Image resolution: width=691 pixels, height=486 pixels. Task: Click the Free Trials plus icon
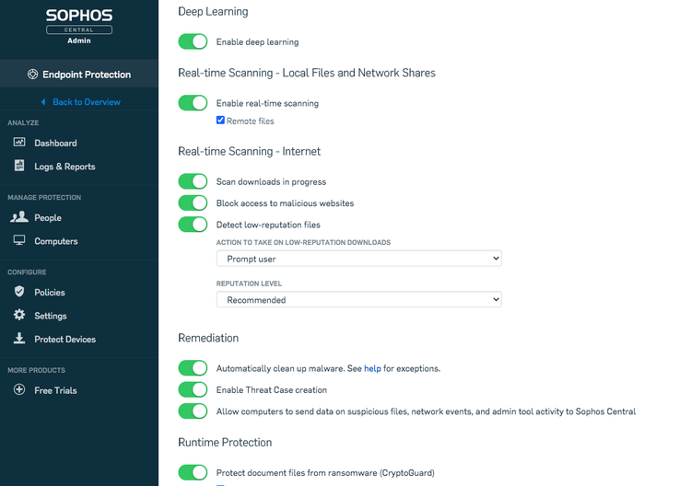[19, 389]
